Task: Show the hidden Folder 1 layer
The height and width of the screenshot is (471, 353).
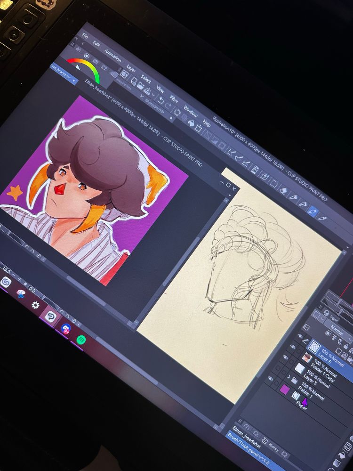Action: [278, 368]
